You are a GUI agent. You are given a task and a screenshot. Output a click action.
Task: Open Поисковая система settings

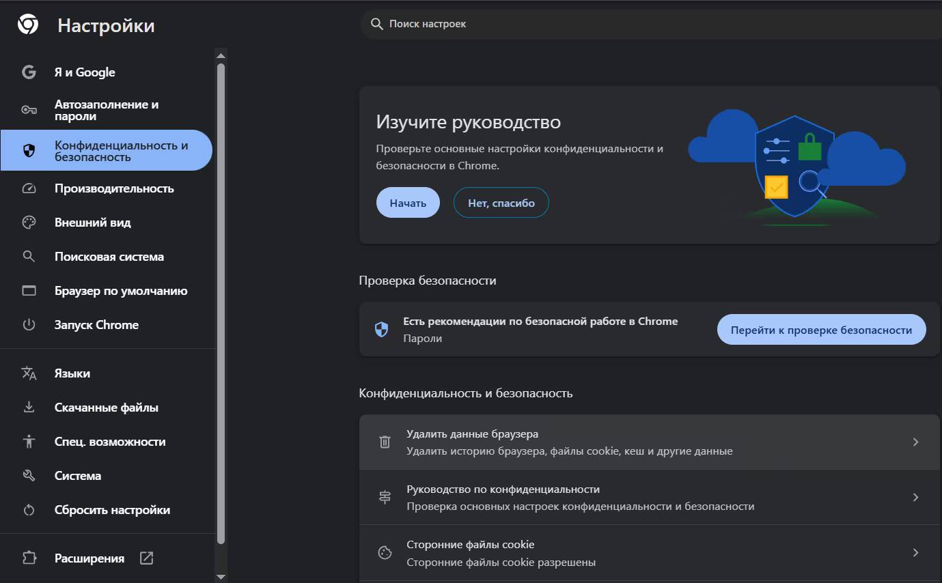(107, 257)
